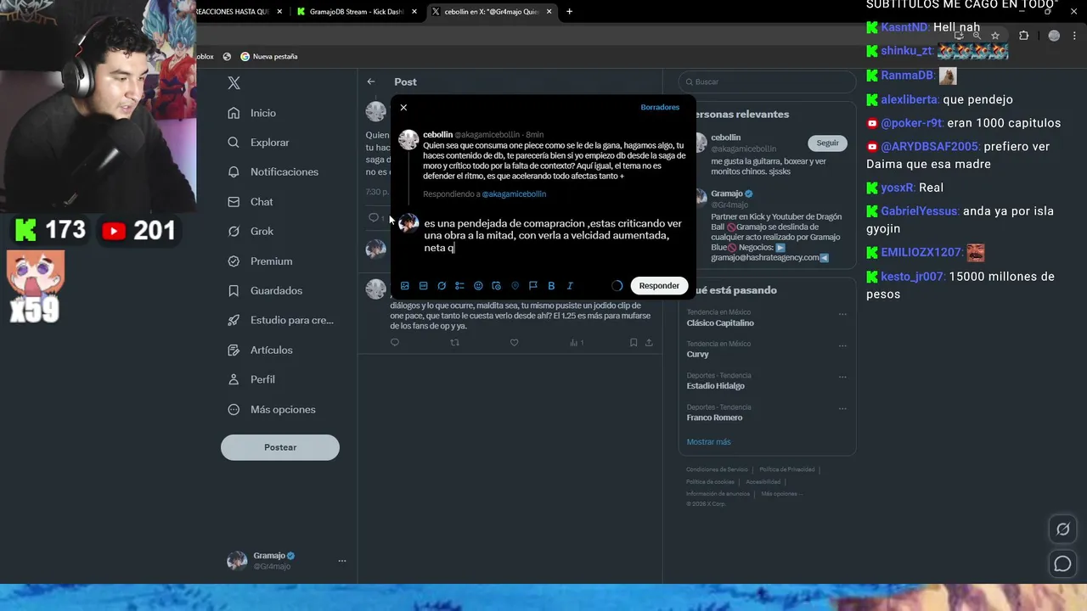Repost the bottom post
The image size is (1087, 611).
[x=454, y=343]
